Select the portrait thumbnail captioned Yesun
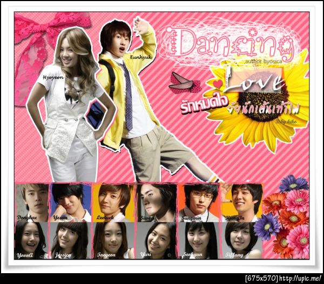Image resolution: width=324 pixels, height=284 pixels. click(71, 202)
